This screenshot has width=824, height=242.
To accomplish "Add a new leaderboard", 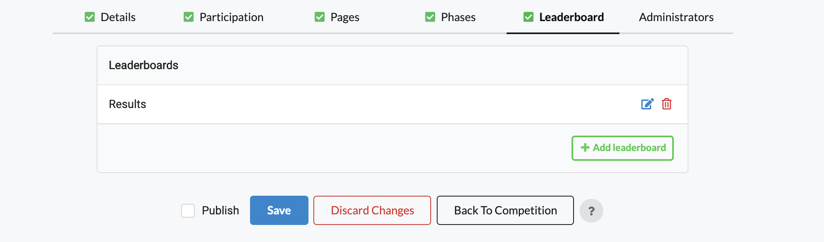I will point(622,148).
